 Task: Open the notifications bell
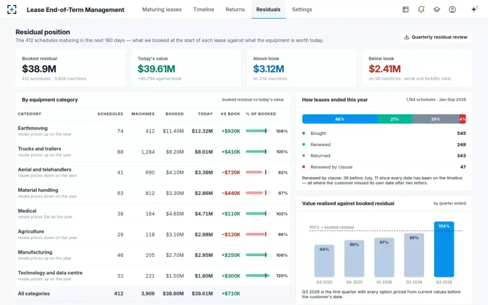click(x=421, y=9)
